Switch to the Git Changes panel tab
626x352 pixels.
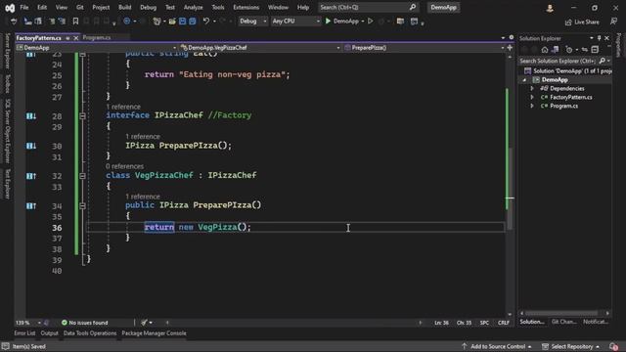[x=563, y=322]
